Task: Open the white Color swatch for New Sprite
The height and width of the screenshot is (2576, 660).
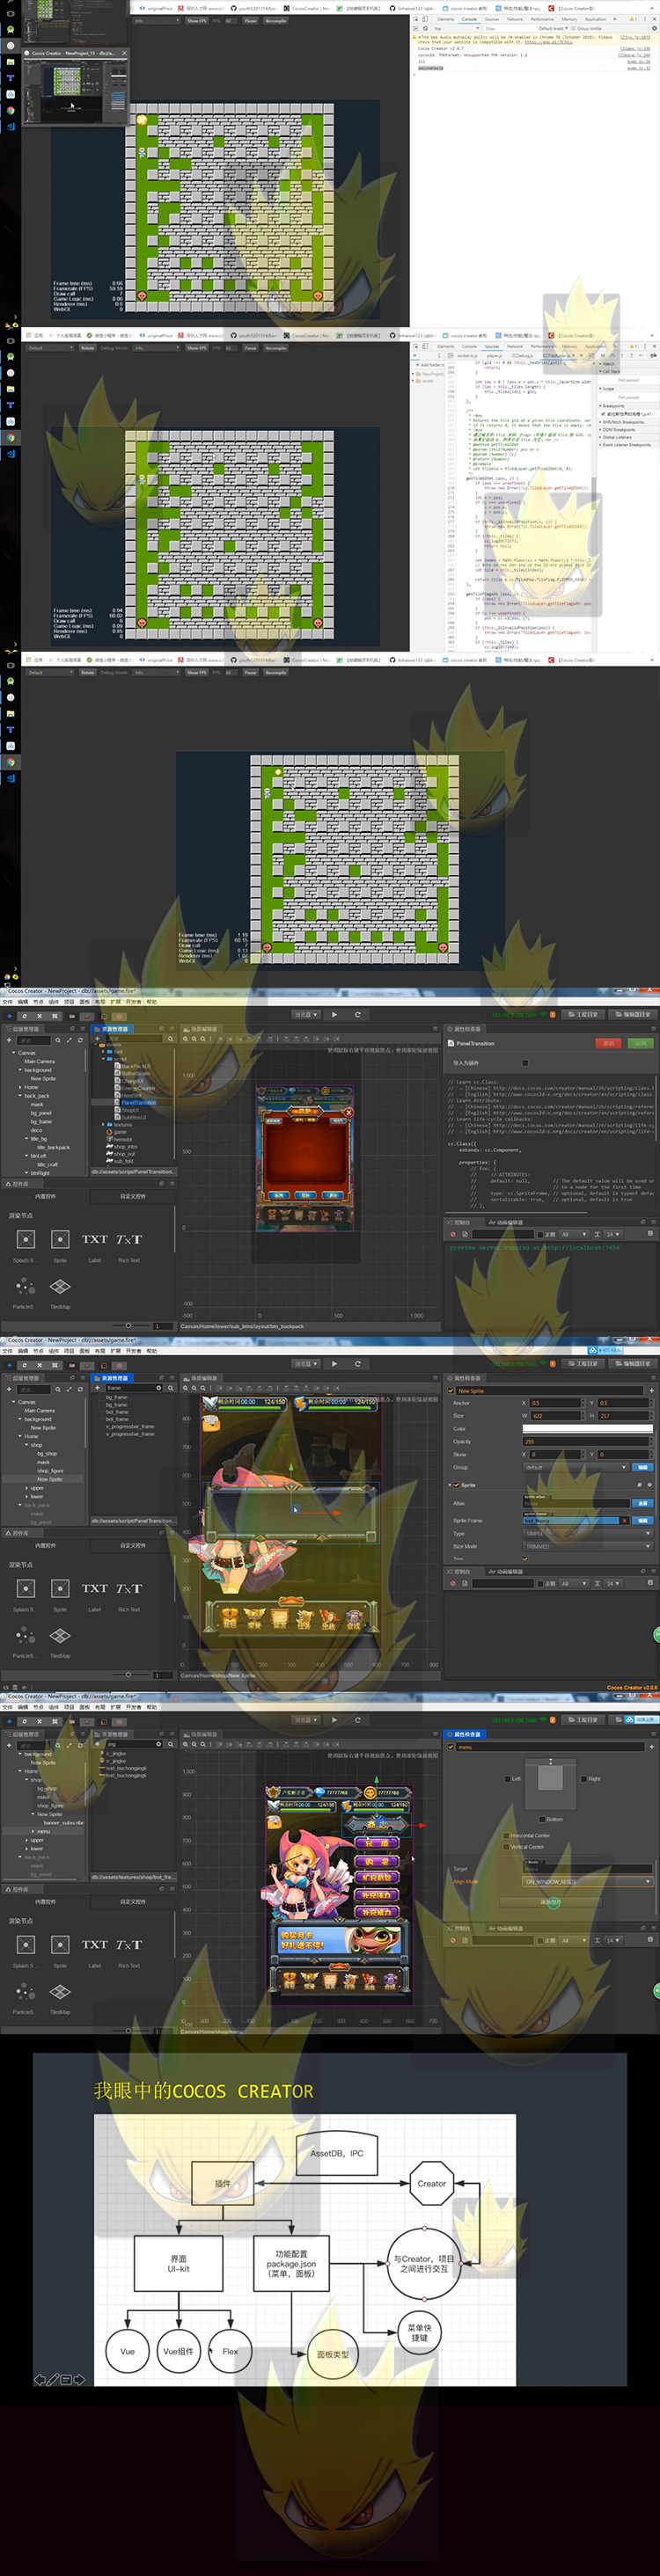Action: click(x=587, y=1428)
